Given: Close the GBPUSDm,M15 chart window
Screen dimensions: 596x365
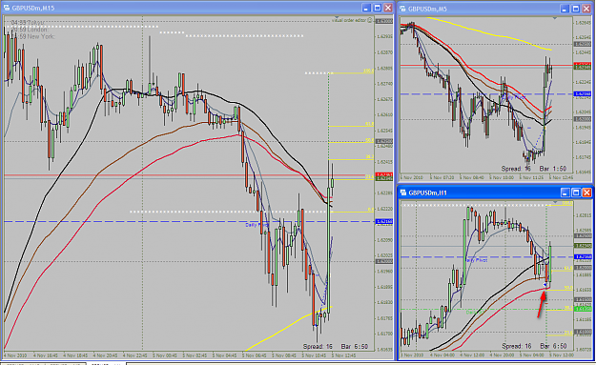Looking at the screenshot, I should coord(388,8).
